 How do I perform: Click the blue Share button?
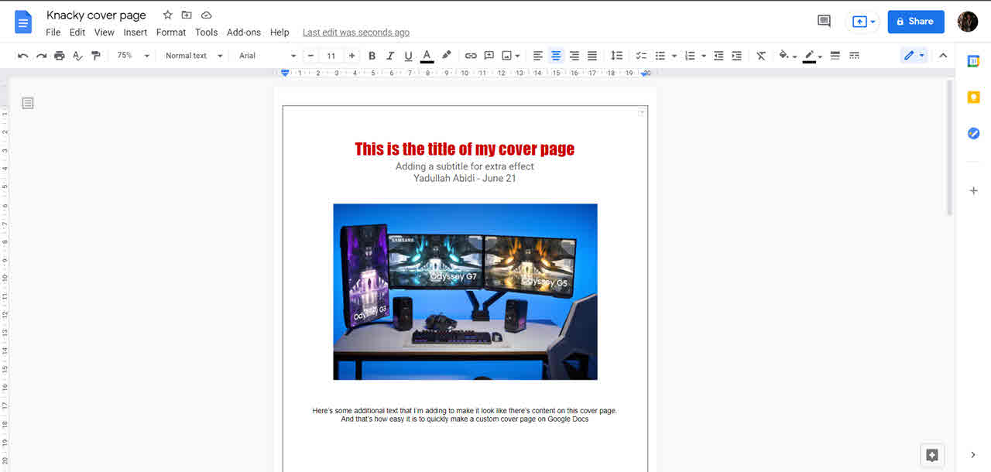point(915,22)
